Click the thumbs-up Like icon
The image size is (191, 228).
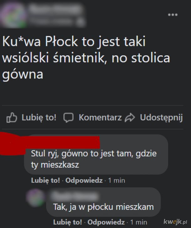12,117
